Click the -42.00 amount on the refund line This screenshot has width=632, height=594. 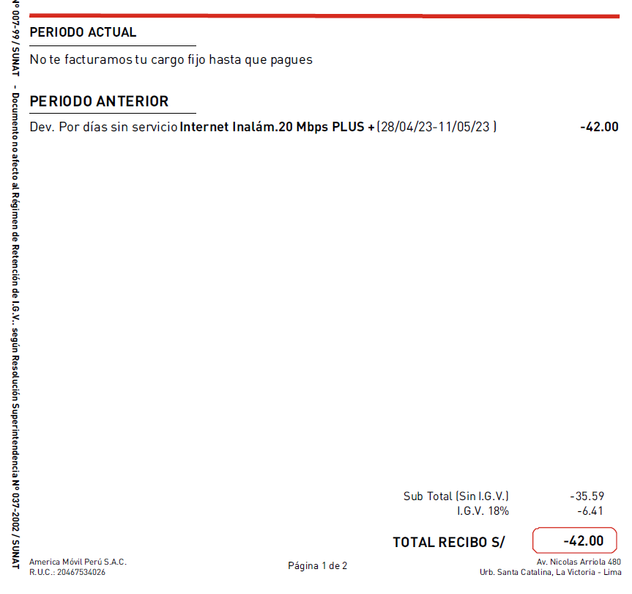(599, 127)
